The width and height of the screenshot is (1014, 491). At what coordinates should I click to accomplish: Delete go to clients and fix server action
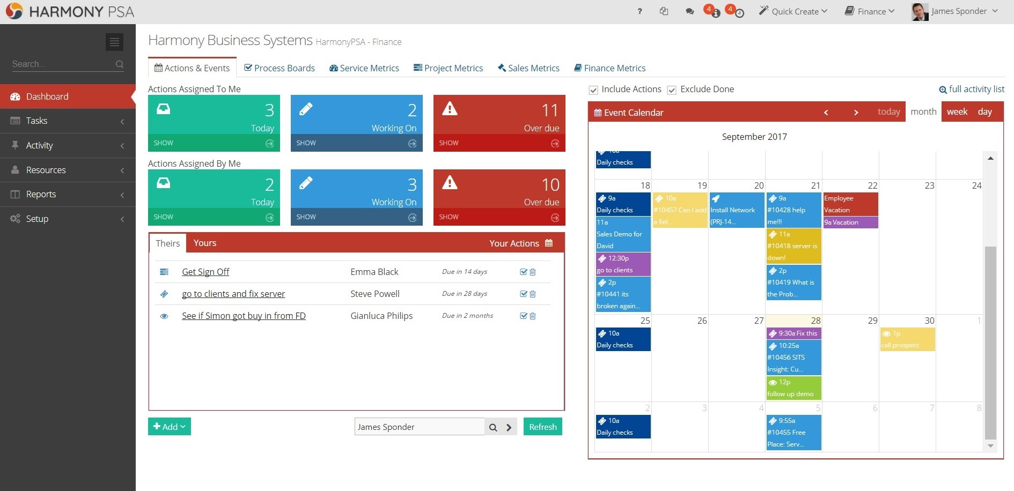coord(533,294)
